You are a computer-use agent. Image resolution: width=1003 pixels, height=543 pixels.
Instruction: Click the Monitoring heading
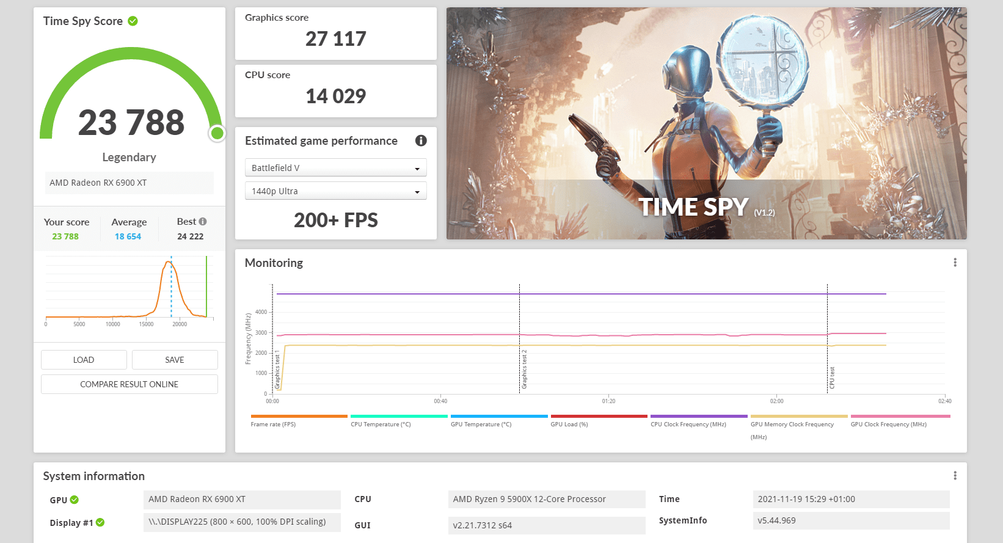[x=274, y=263]
